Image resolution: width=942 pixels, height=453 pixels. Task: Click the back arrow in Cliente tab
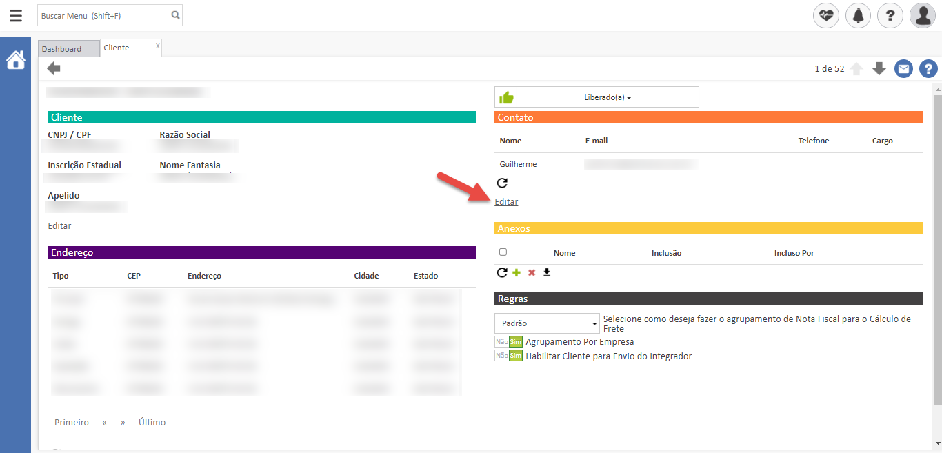click(54, 68)
